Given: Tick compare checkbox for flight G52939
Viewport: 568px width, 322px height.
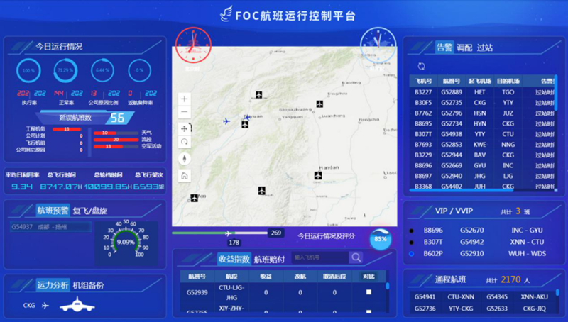Looking at the screenshot, I should pyautogui.click(x=368, y=292).
